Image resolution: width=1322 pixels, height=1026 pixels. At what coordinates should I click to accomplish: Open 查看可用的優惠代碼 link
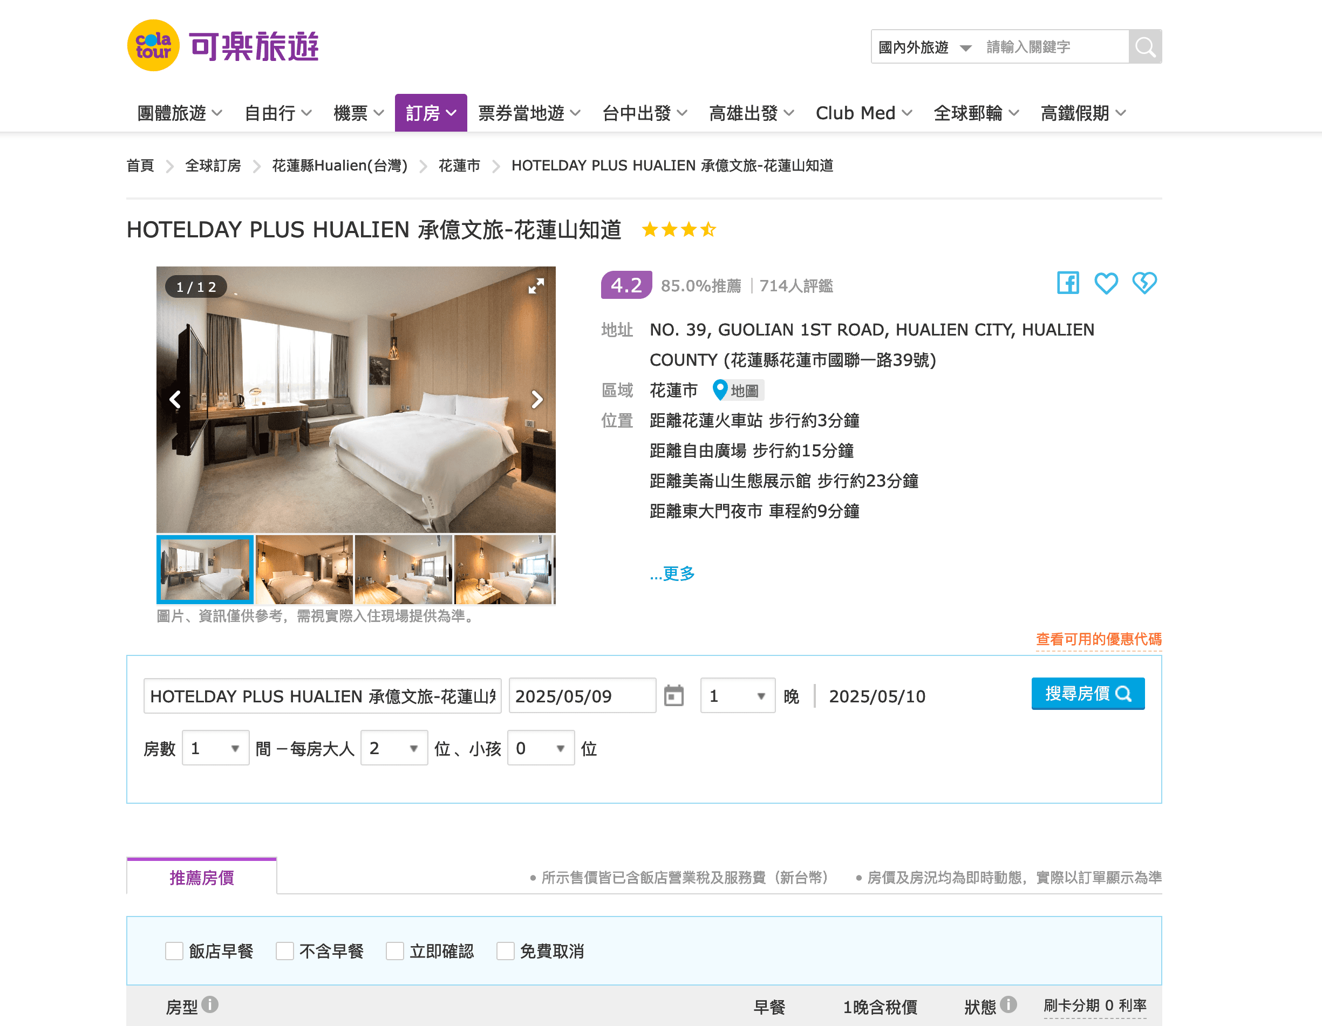coord(1099,639)
